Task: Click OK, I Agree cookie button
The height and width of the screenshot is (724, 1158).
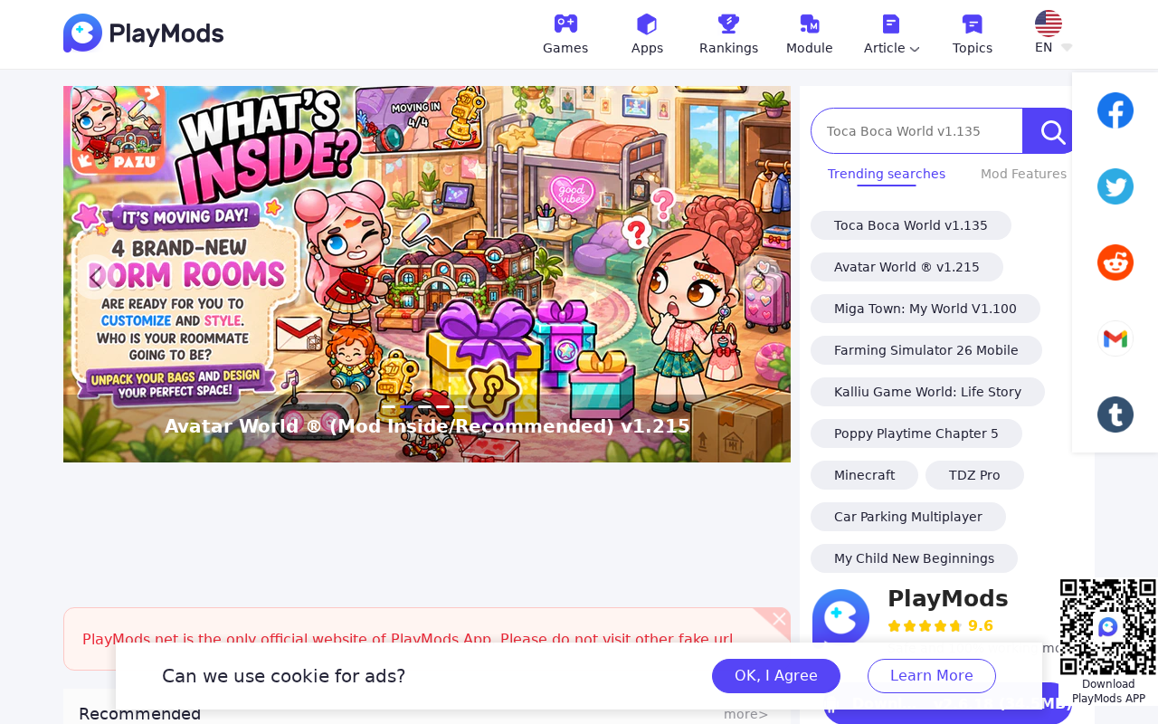Action: (776, 676)
